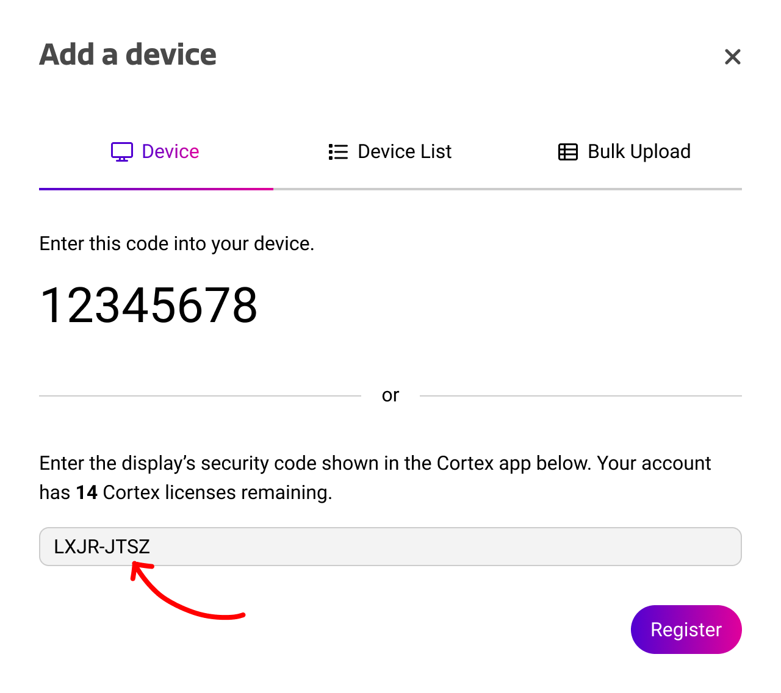Screen dimensions: 781x693
Task: Open the Bulk Upload tab
Action: pyautogui.click(x=639, y=151)
